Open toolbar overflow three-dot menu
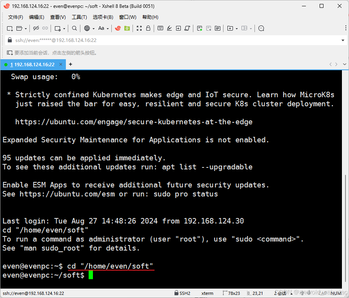The width and height of the screenshot is (349, 298). [x=345, y=28]
